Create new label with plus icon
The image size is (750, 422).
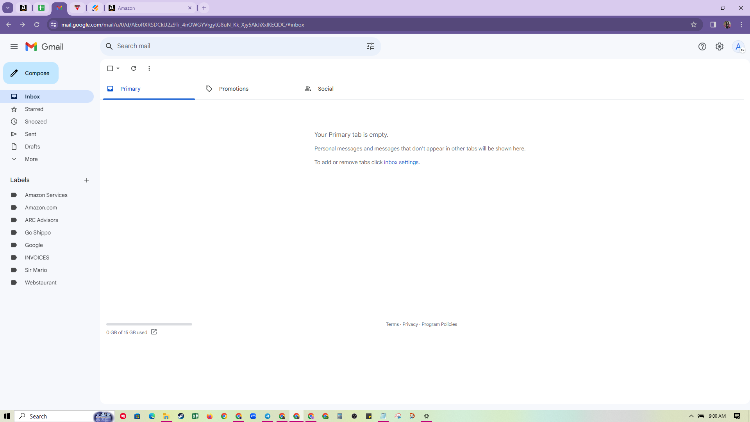pos(87,180)
